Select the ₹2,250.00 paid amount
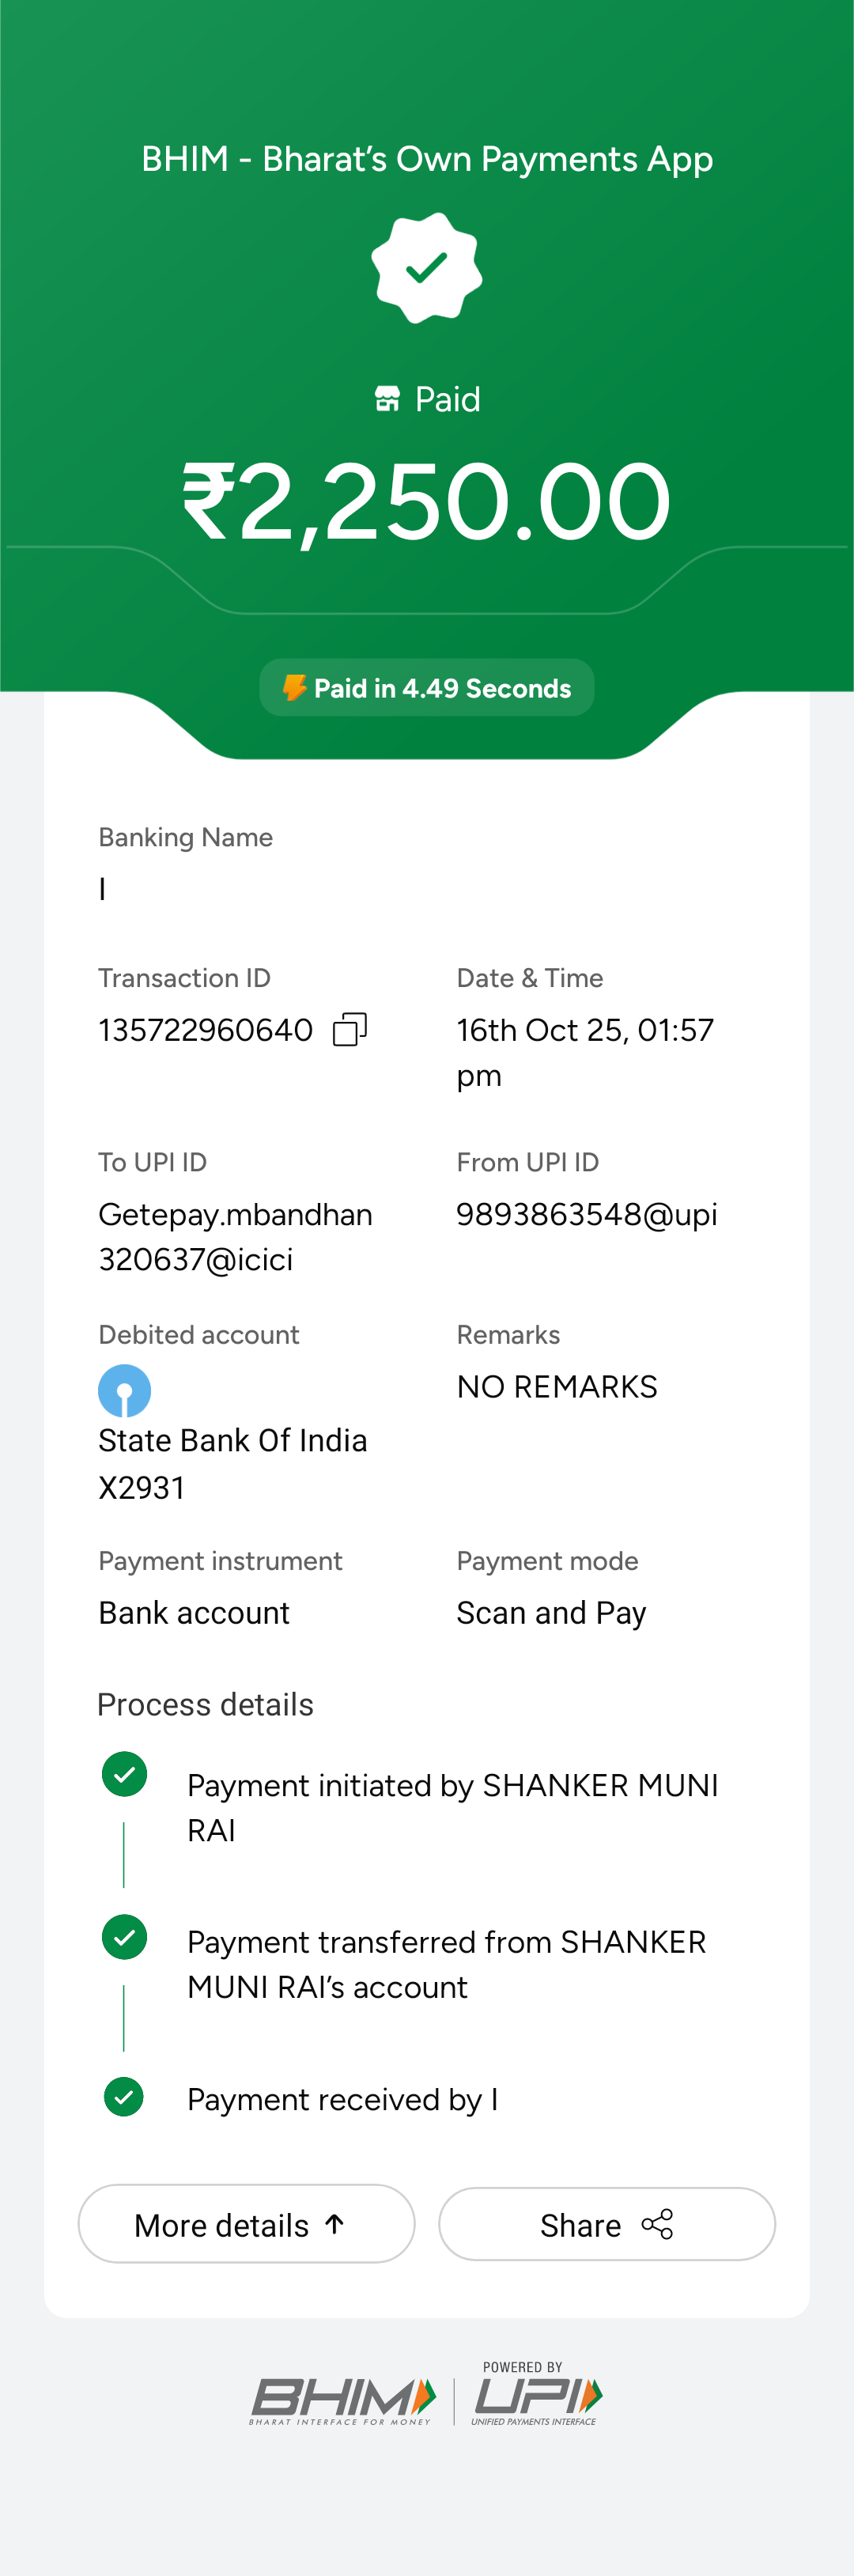854x2576 pixels. pyautogui.click(x=427, y=502)
